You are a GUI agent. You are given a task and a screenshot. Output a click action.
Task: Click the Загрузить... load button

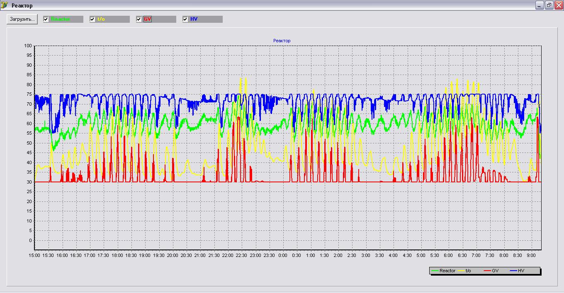point(22,19)
